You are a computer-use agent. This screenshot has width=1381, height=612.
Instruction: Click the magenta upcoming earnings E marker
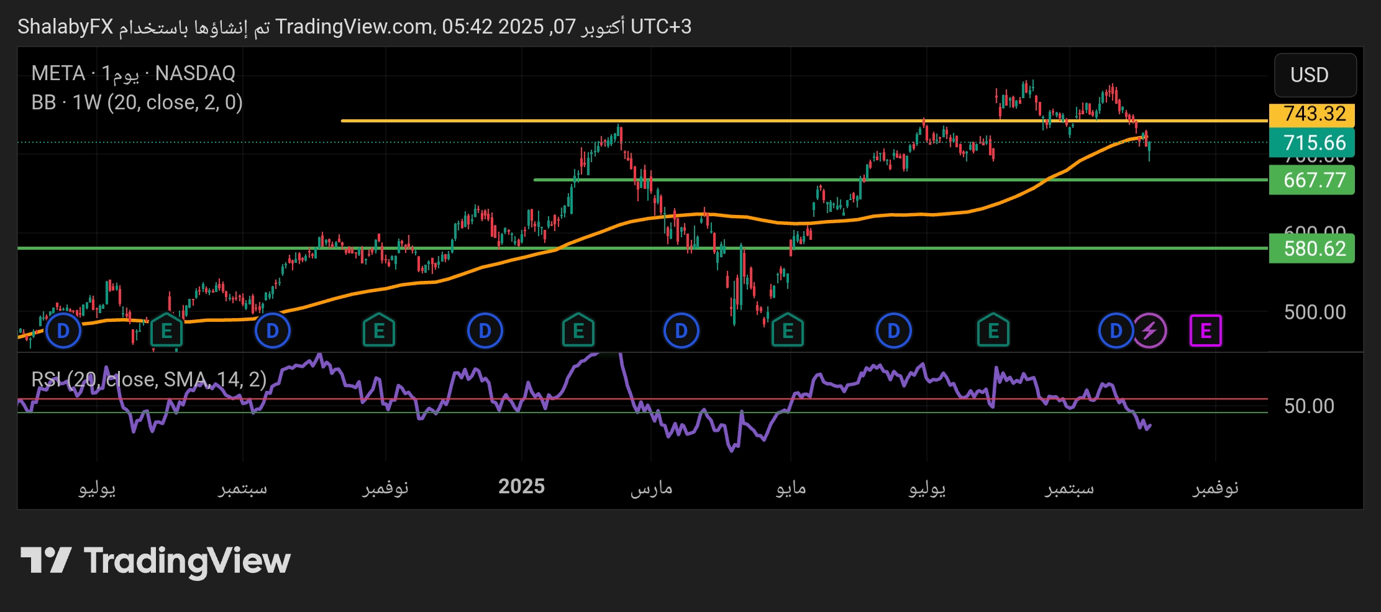tap(1206, 331)
